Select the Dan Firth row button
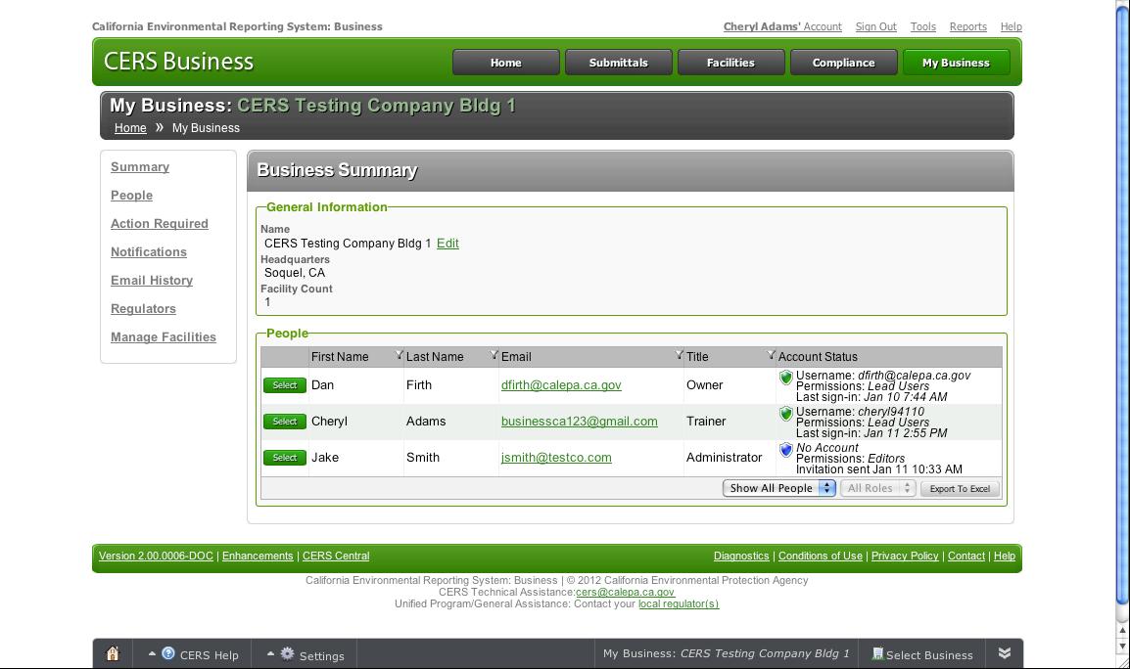The height and width of the screenshot is (669, 1130). [x=285, y=385]
